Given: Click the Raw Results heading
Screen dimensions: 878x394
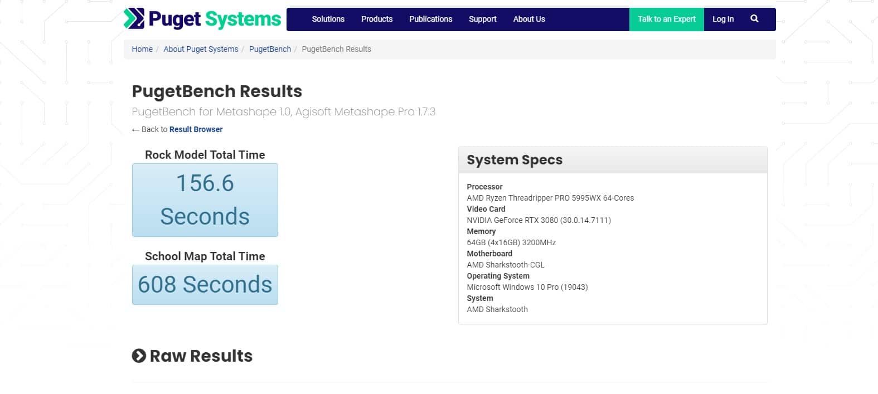Looking at the screenshot, I should coord(201,356).
